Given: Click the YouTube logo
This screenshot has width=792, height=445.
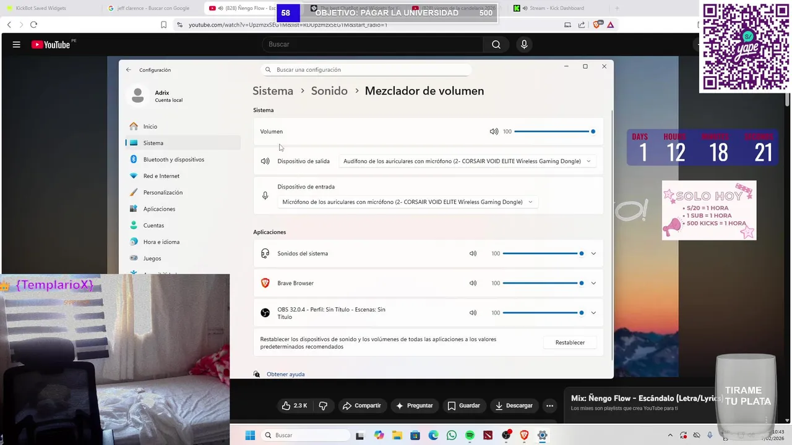Looking at the screenshot, I should (51, 44).
